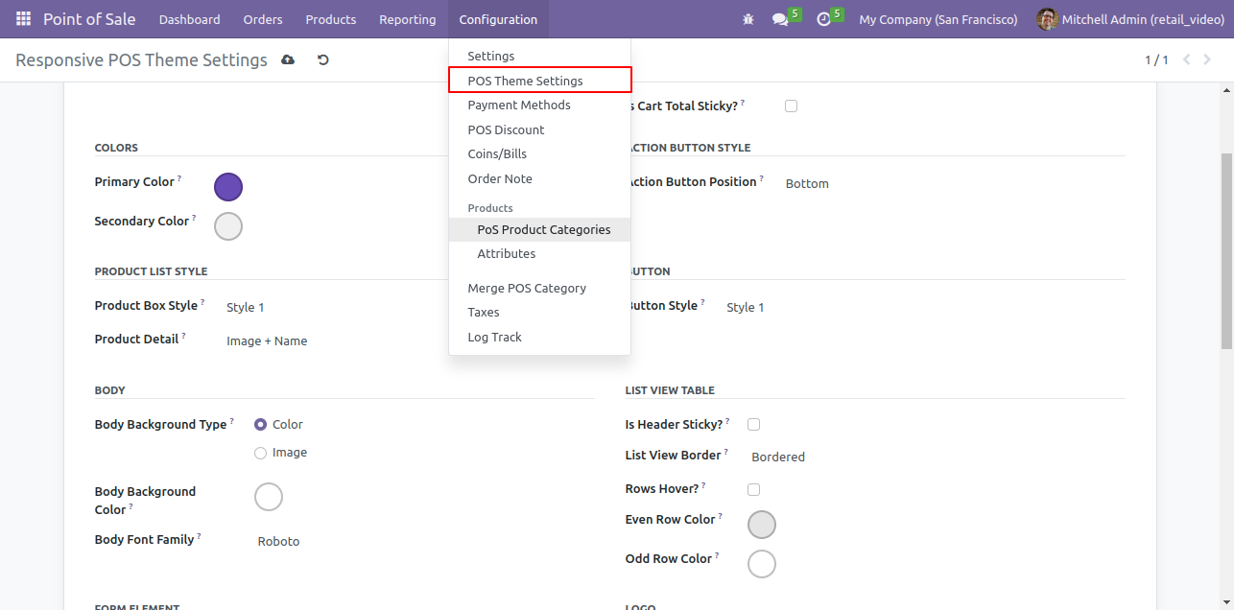The image size is (1234, 610).
Task: Open the activities clock icon
Action: pos(822,19)
